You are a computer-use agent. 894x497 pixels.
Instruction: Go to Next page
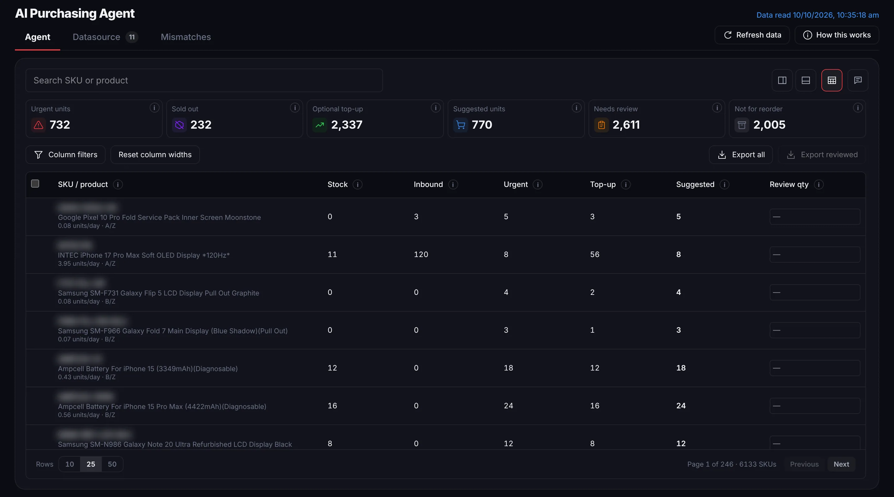pos(841,464)
